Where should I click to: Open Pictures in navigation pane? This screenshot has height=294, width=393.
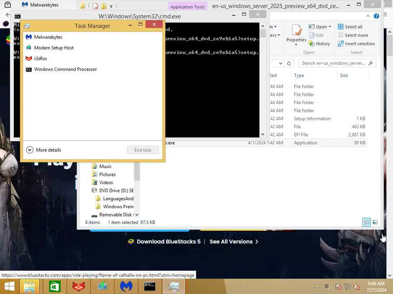[107, 175]
